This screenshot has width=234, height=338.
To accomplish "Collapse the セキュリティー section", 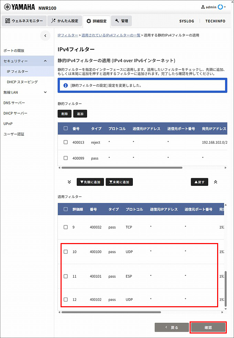I will pyautogui.click(x=27, y=61).
